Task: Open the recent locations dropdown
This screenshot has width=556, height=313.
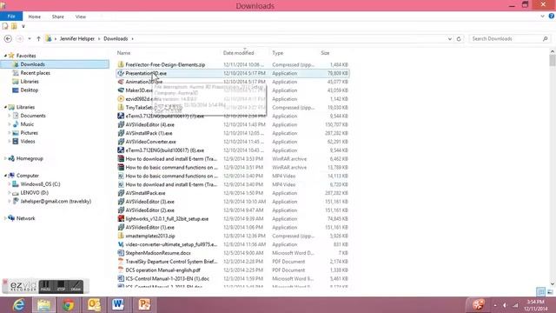Action: 30,38
